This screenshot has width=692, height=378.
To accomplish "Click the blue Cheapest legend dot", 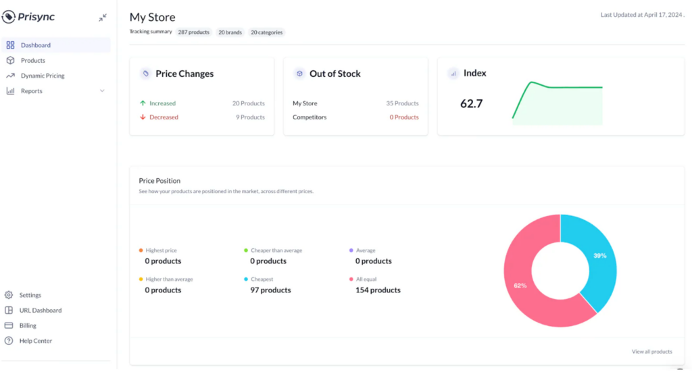I will [x=246, y=279].
